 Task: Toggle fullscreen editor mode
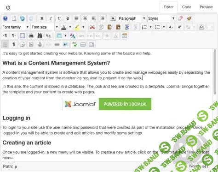[x=23, y=36]
